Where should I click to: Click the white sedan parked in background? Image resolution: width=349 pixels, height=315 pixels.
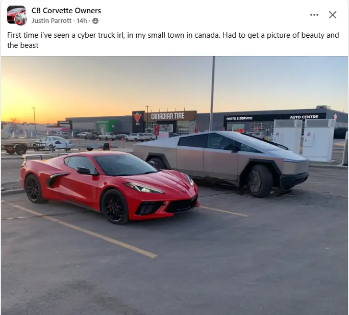[56, 143]
